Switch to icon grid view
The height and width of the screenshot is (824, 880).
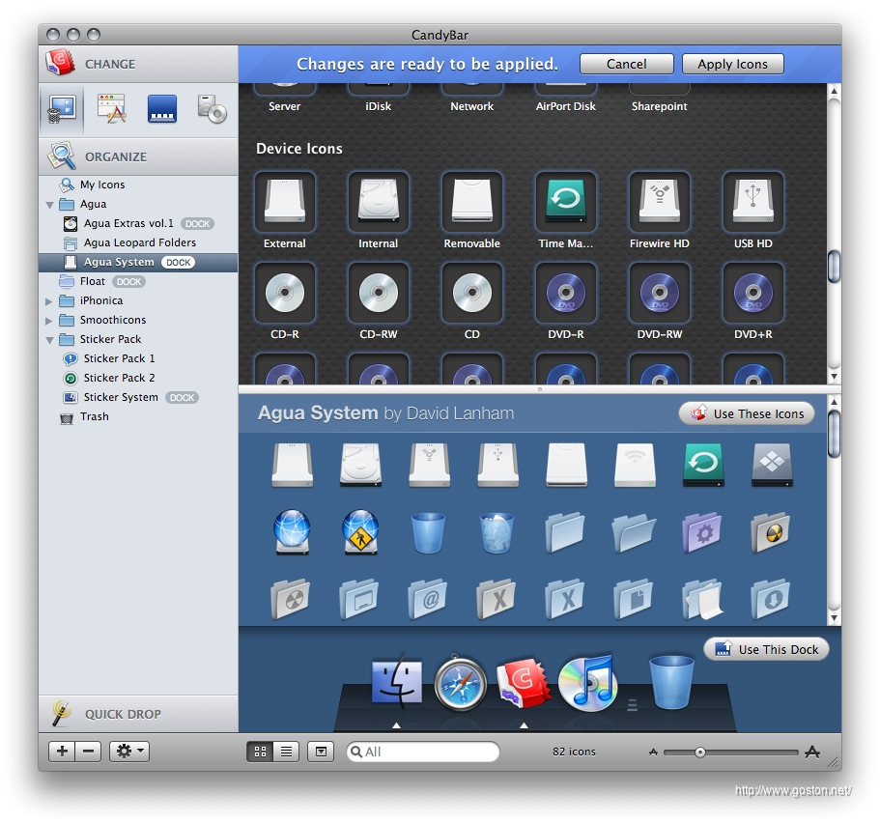tap(260, 752)
